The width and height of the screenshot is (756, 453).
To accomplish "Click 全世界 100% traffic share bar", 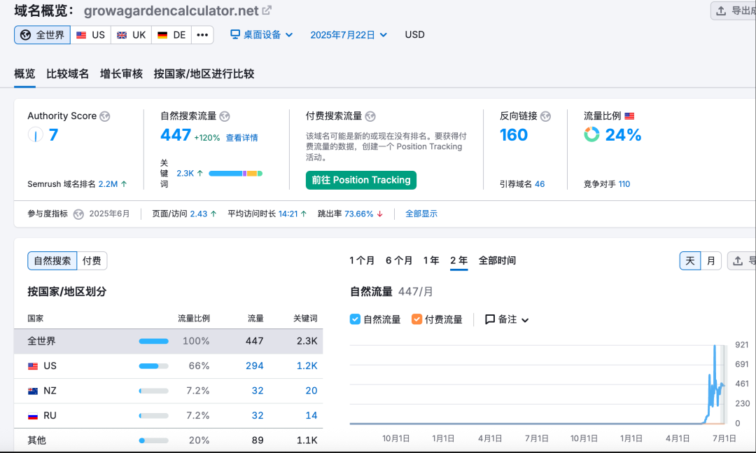I will click(x=154, y=341).
